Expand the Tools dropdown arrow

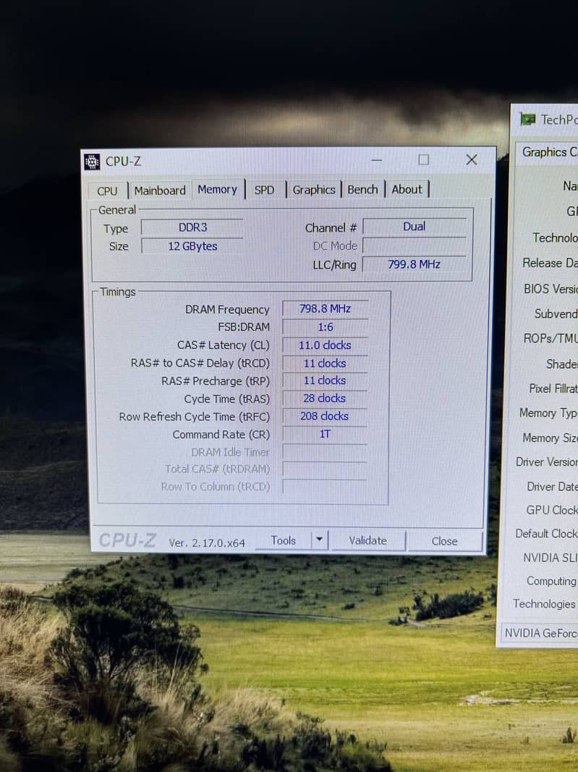pos(319,540)
